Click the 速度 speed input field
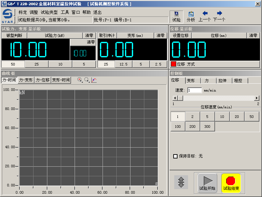 coord(194,90)
